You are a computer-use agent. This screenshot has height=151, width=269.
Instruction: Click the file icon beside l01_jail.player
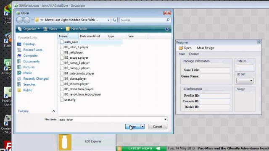pyautogui.click(x=62, y=52)
